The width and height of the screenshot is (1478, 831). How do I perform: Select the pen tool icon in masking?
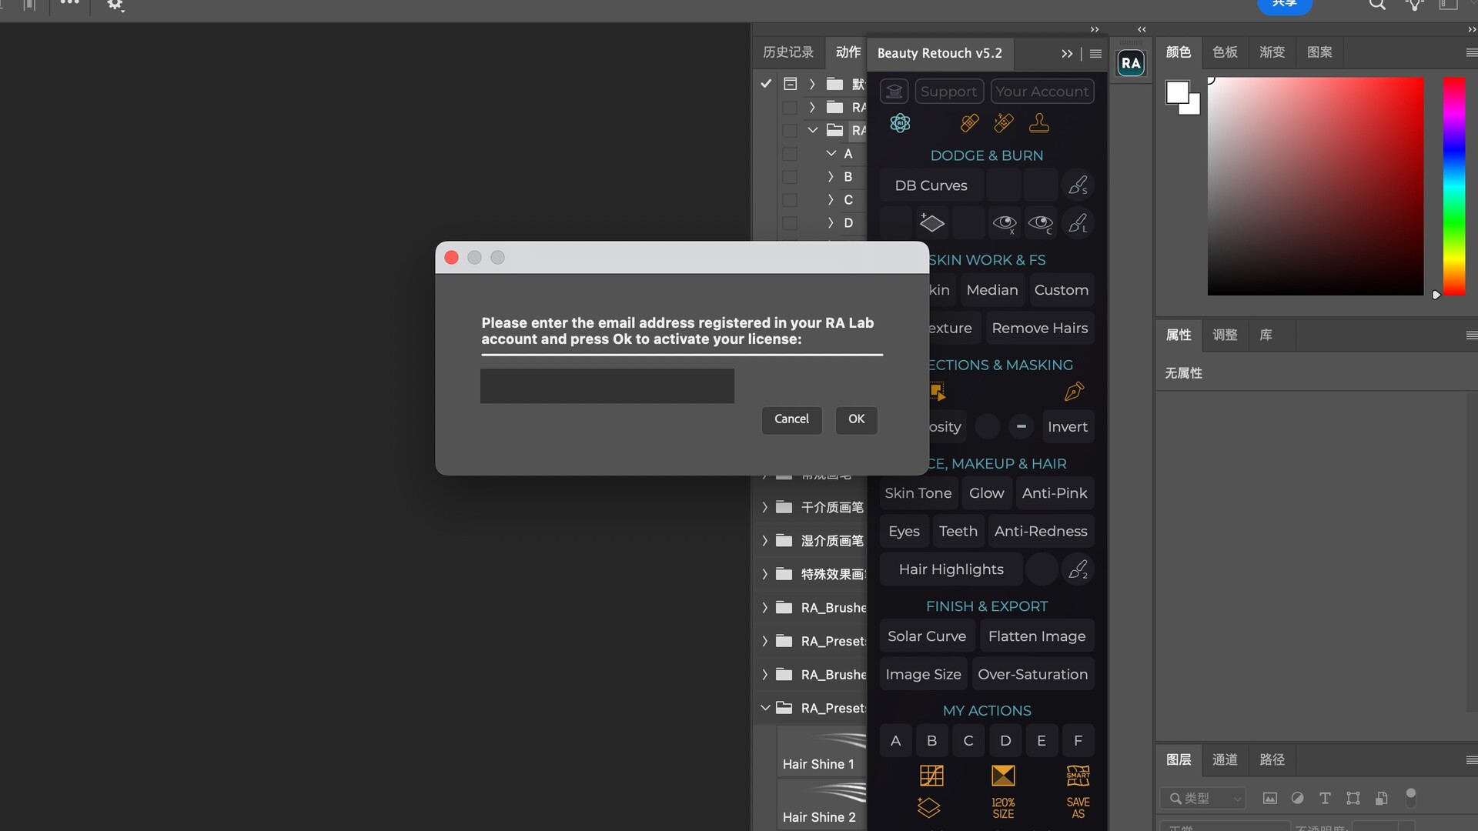(1074, 392)
